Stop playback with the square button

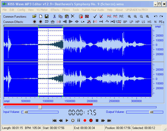pos(97,120)
